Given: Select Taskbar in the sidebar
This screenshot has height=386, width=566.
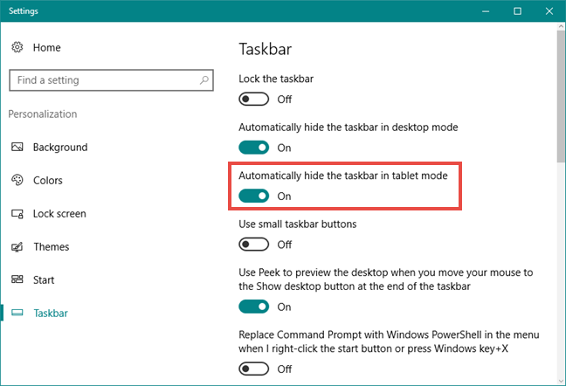Looking at the screenshot, I should tap(51, 314).
